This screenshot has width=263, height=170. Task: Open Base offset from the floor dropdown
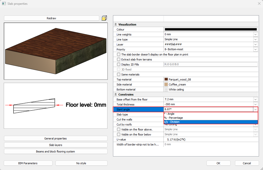pyautogui.click(x=255, y=99)
